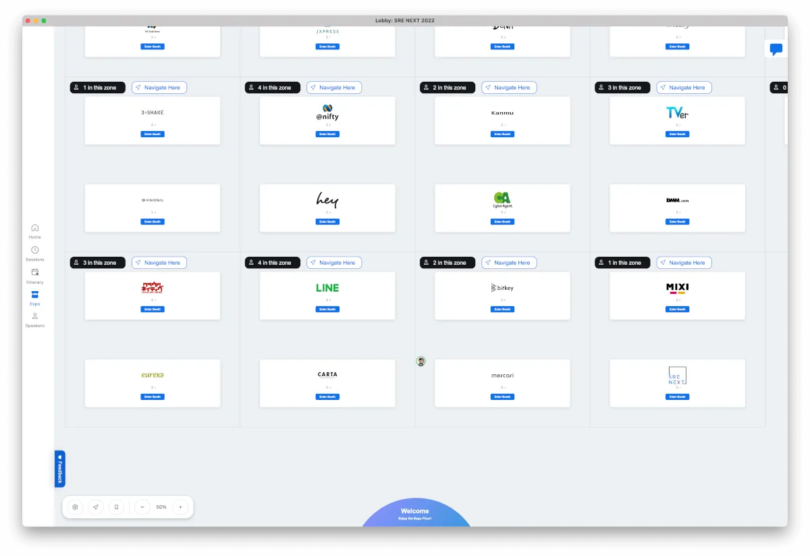Image resolution: width=810 pixels, height=556 pixels.
Task: Click Navigate Here above the 3-SHAKE booth
Action: click(x=159, y=88)
